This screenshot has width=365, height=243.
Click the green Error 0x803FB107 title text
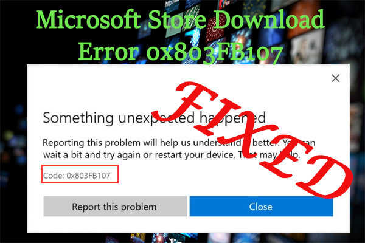181,53
